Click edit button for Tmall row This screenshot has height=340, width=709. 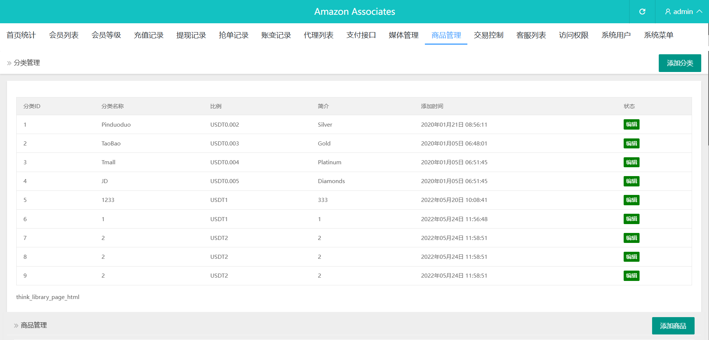pyautogui.click(x=631, y=162)
